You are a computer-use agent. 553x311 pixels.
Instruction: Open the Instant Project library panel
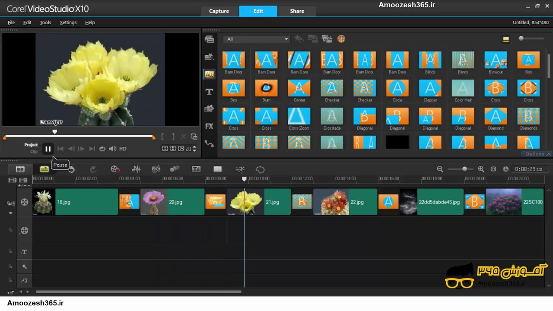[x=210, y=57]
